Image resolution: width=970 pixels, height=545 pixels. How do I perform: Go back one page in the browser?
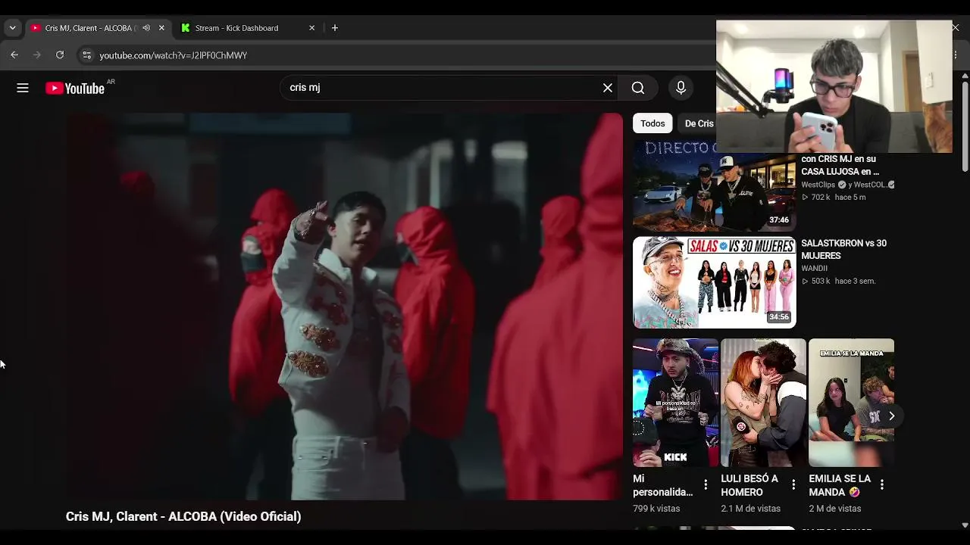tap(14, 55)
